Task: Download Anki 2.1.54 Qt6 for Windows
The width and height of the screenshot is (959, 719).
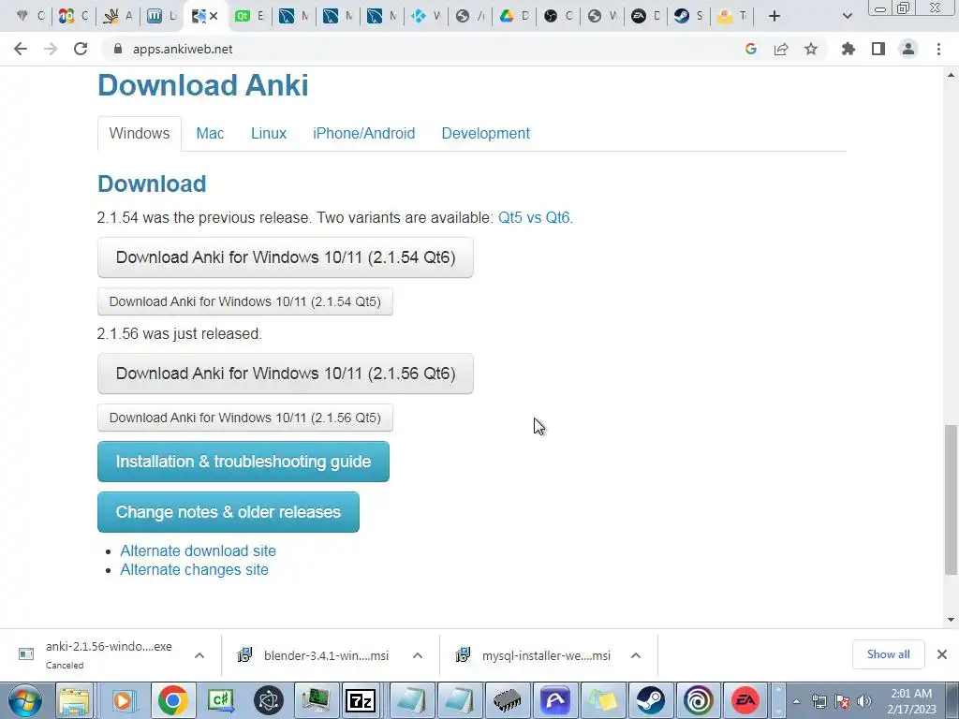Action: [286, 257]
